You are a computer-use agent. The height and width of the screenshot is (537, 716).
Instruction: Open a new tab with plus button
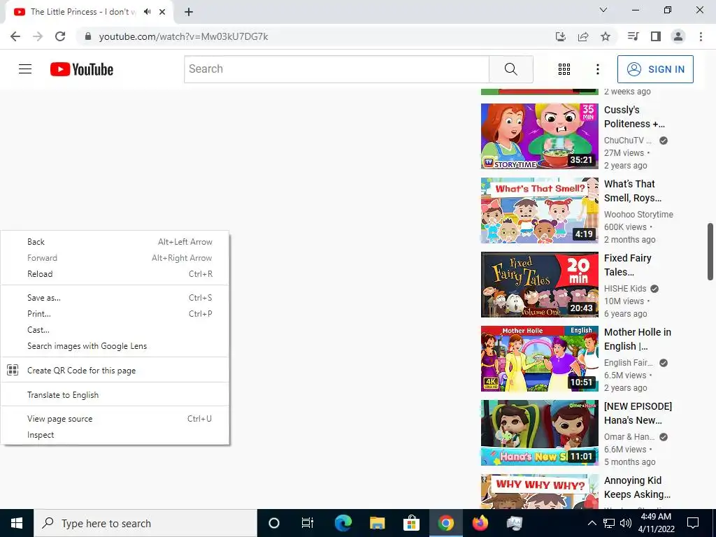(189, 12)
